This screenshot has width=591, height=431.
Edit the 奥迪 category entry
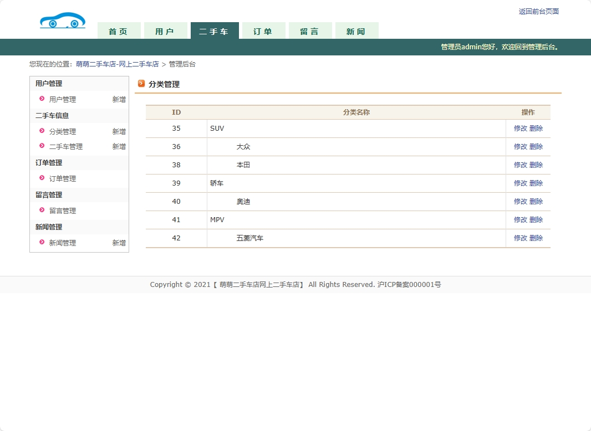tap(520, 202)
